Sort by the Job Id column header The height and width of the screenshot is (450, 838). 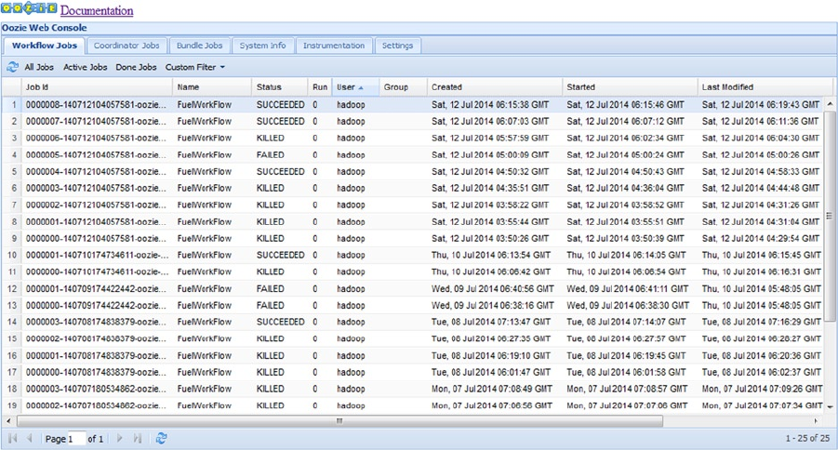pos(97,87)
